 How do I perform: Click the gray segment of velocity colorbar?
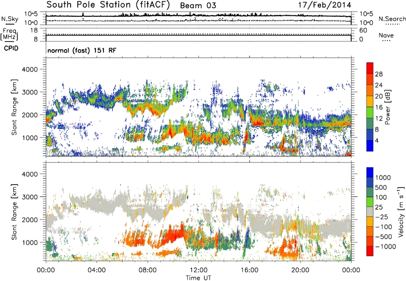[x=370, y=212]
